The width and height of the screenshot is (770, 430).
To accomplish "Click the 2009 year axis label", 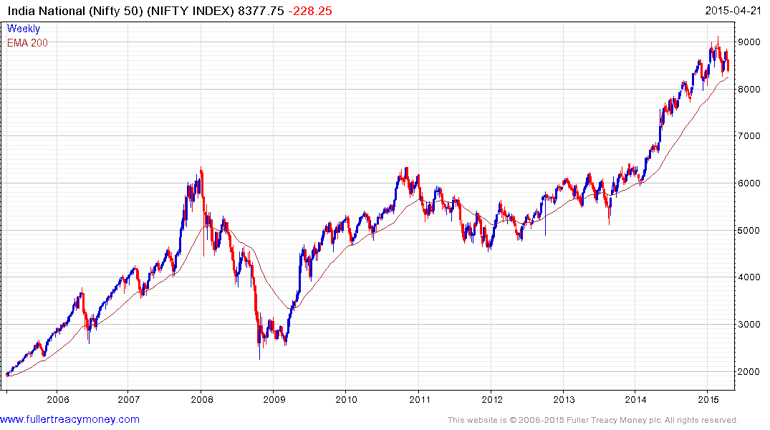I will coord(274,399).
